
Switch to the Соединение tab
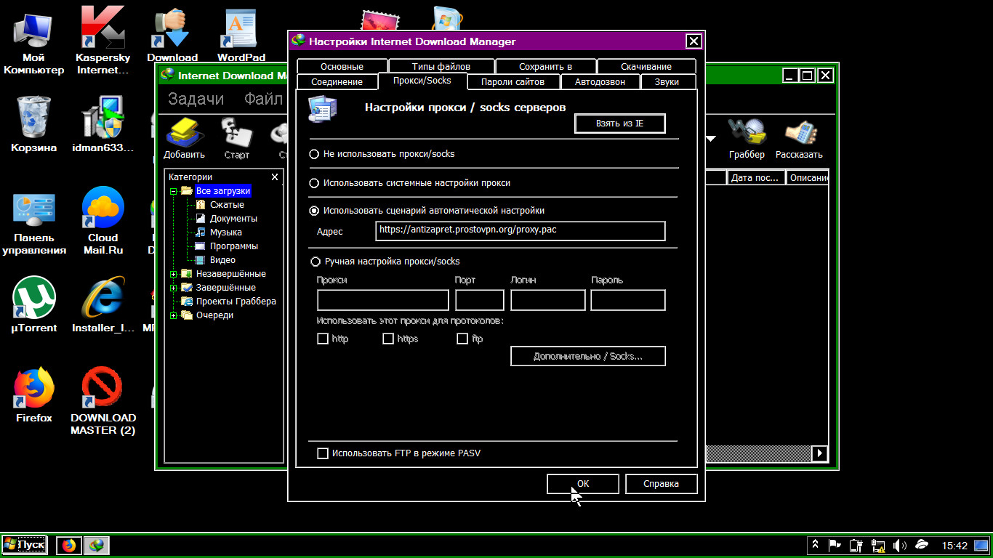[337, 81]
